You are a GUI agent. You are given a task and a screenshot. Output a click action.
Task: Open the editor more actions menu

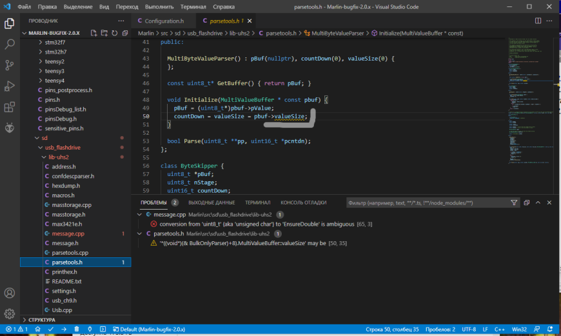549,21
